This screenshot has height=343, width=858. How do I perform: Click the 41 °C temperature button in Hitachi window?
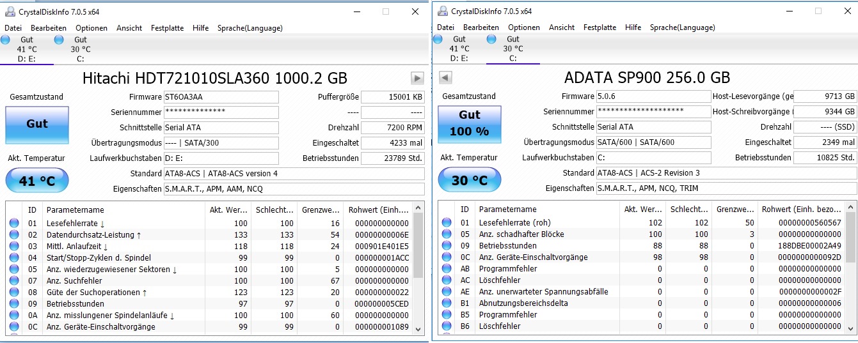(37, 181)
